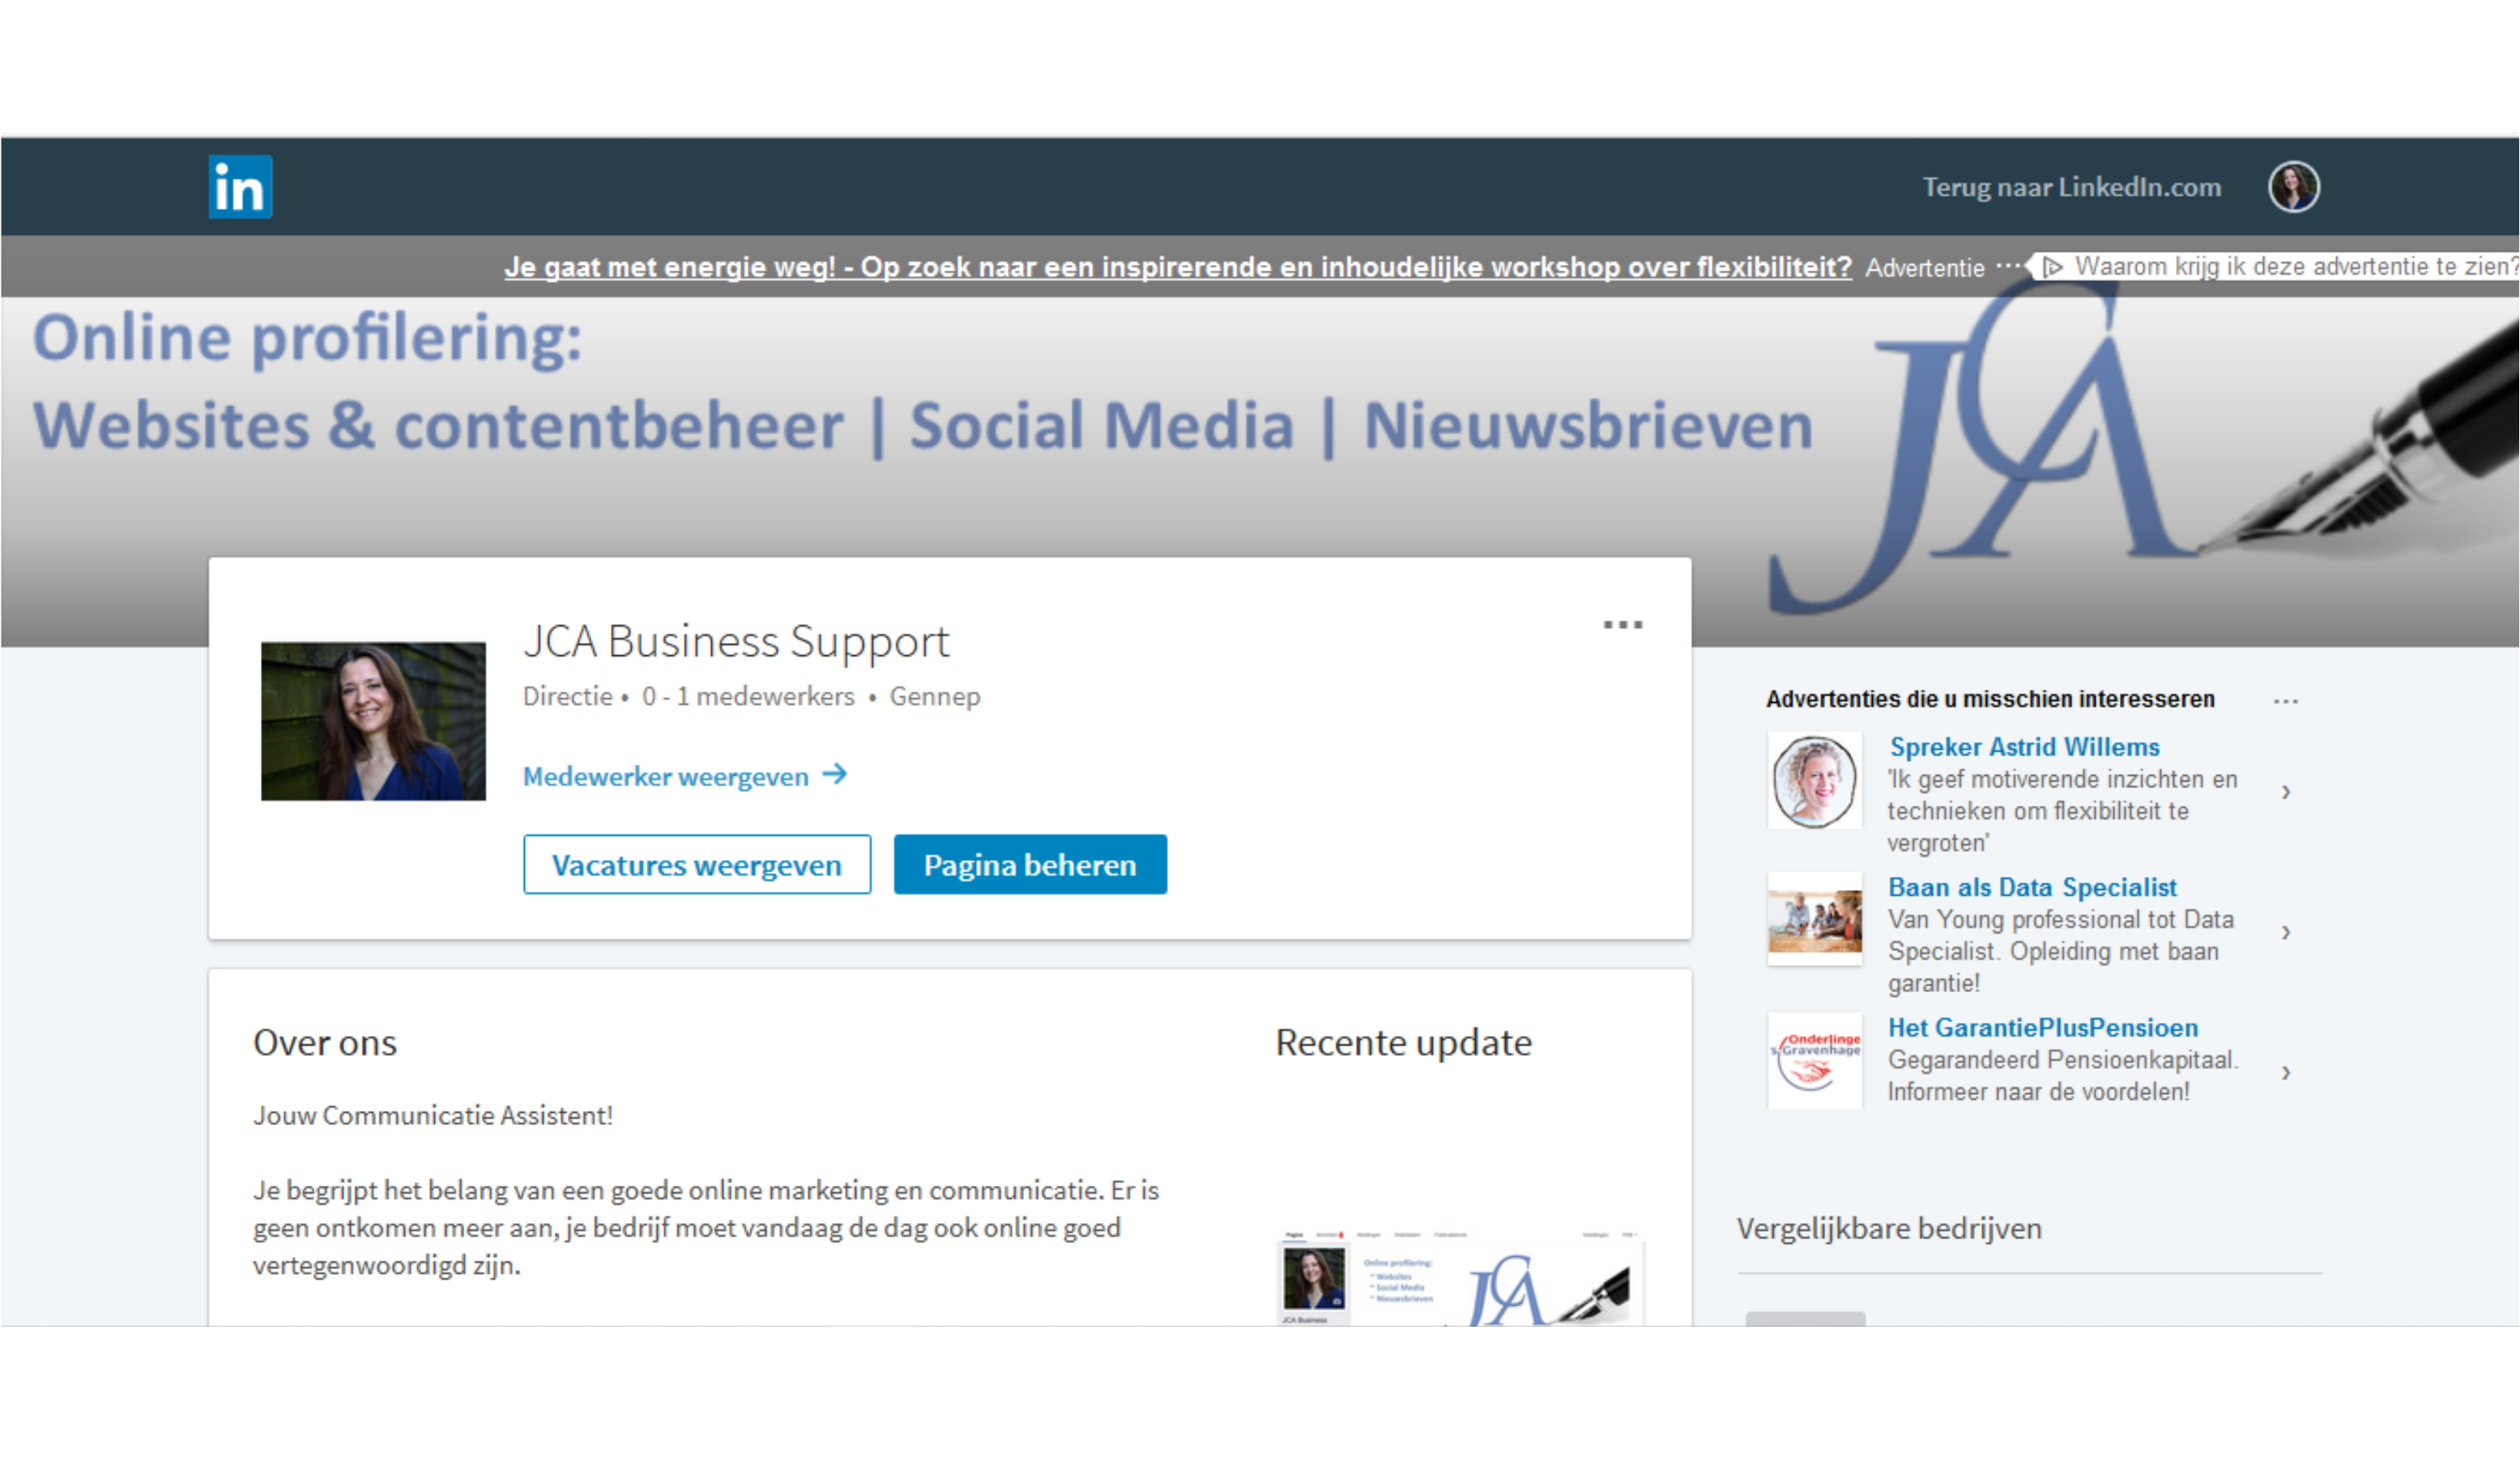Open three-dot menu beside Advertenties heading
This screenshot has width=2520, height=1478.
[x=2285, y=701]
